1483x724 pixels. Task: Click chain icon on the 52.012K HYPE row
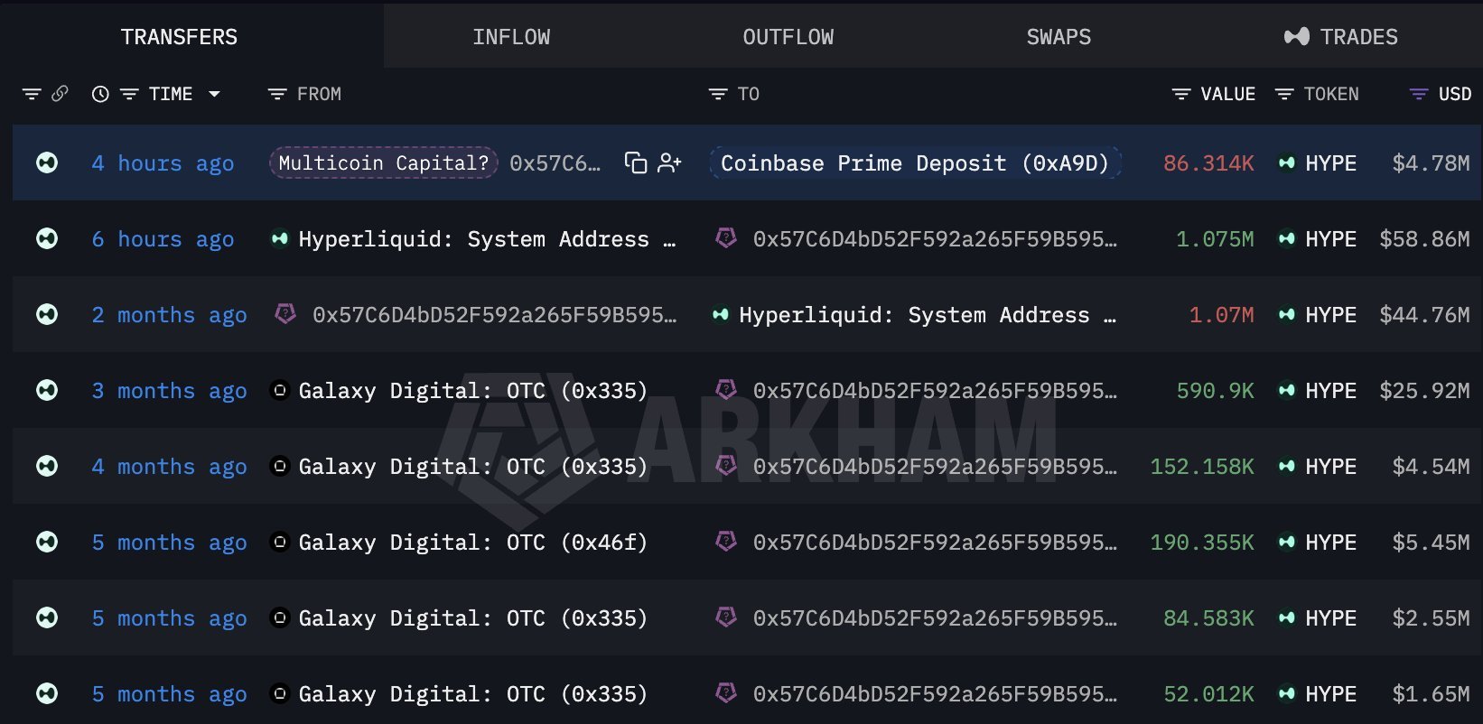[x=47, y=693]
